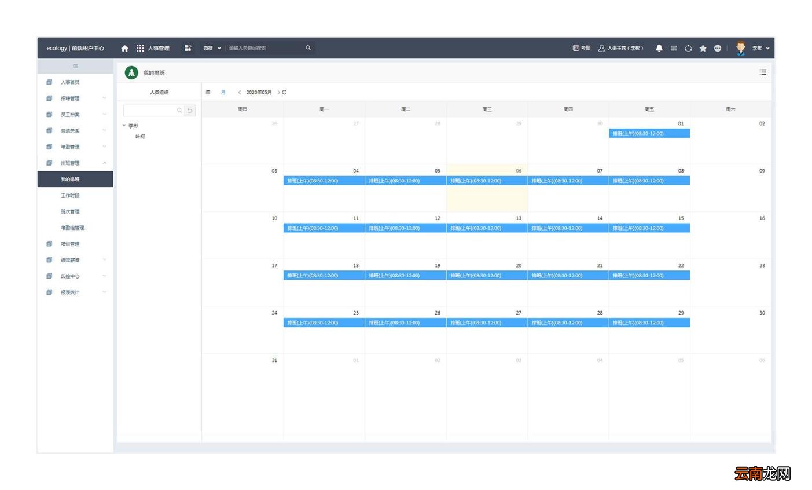Click the user avatar picture
The width and height of the screenshot is (812, 490).
click(x=741, y=48)
